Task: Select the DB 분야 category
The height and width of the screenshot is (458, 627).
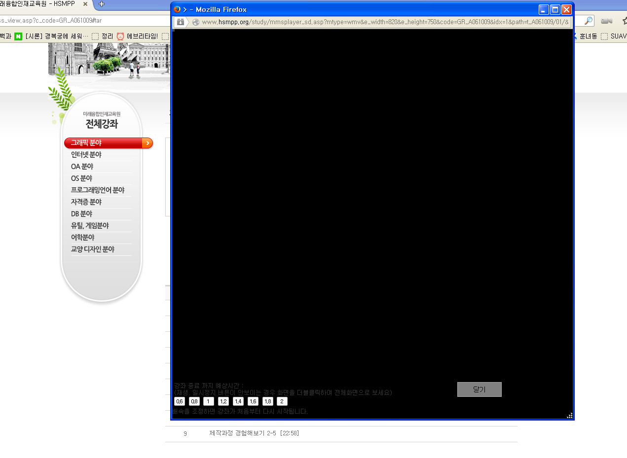Action: [x=81, y=214]
